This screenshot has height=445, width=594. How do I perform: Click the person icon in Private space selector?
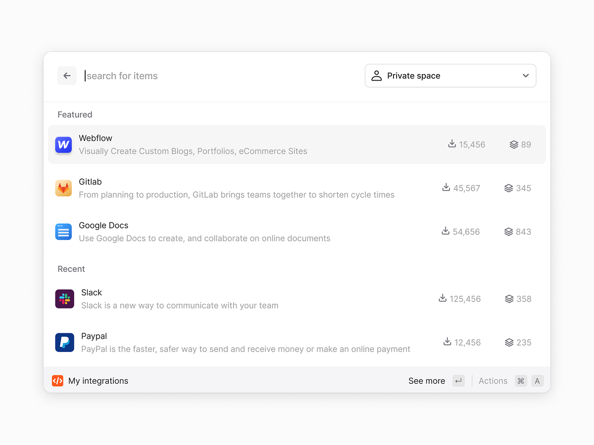376,75
